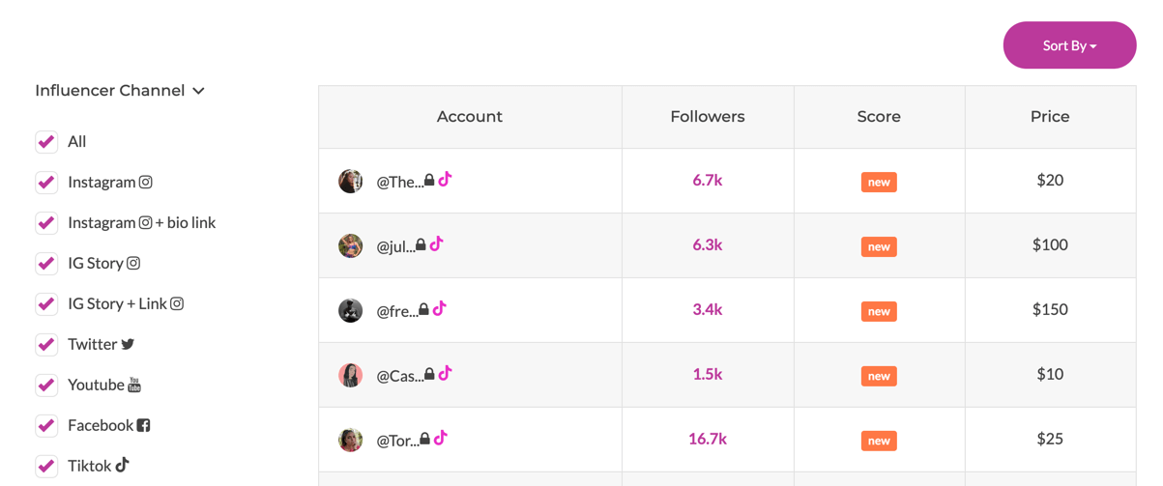Click the @Cas... profile picture
The image size is (1163, 486).
click(350, 375)
